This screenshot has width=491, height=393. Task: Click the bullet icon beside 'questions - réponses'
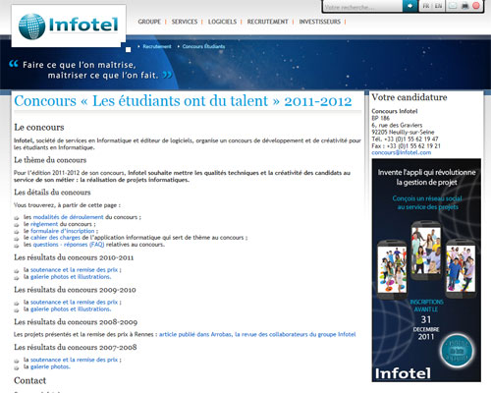point(17,246)
